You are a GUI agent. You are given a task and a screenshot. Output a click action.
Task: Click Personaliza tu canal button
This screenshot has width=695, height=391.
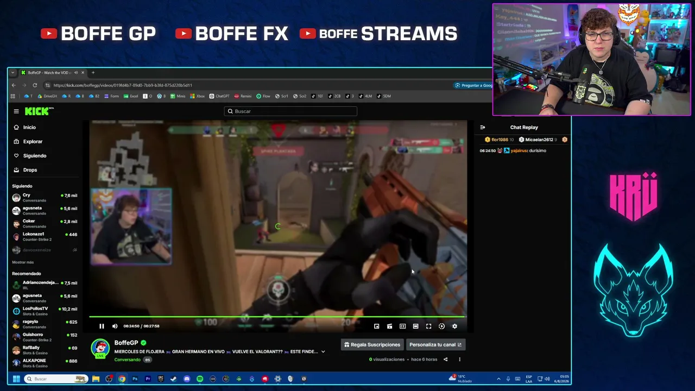(435, 345)
